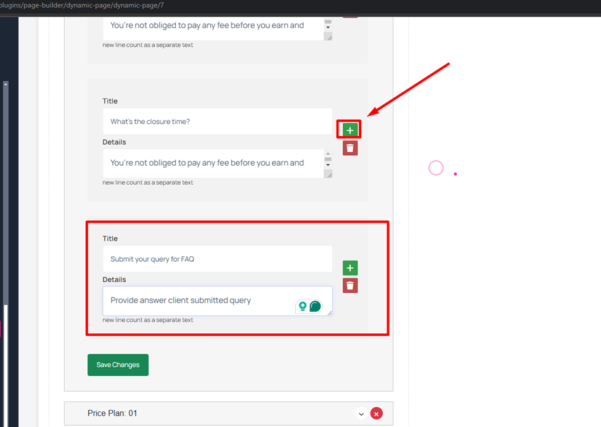Click the green chat bubble icon in Details field
Image resolution: width=601 pixels, height=427 pixels.
(x=315, y=306)
